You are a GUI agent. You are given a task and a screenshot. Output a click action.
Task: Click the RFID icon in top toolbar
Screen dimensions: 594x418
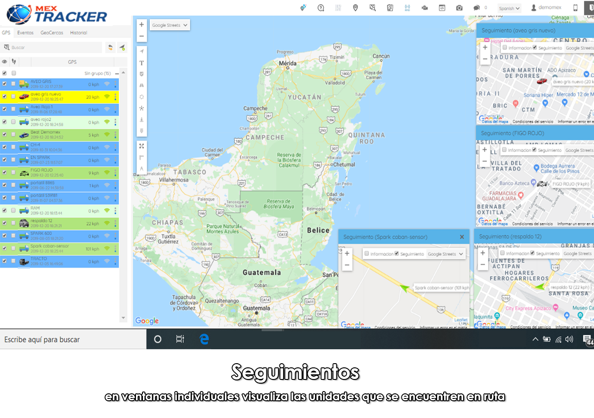[x=407, y=8]
